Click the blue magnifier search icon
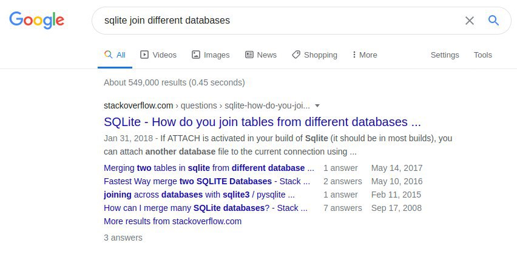The height and width of the screenshot is (260, 517). [x=493, y=21]
